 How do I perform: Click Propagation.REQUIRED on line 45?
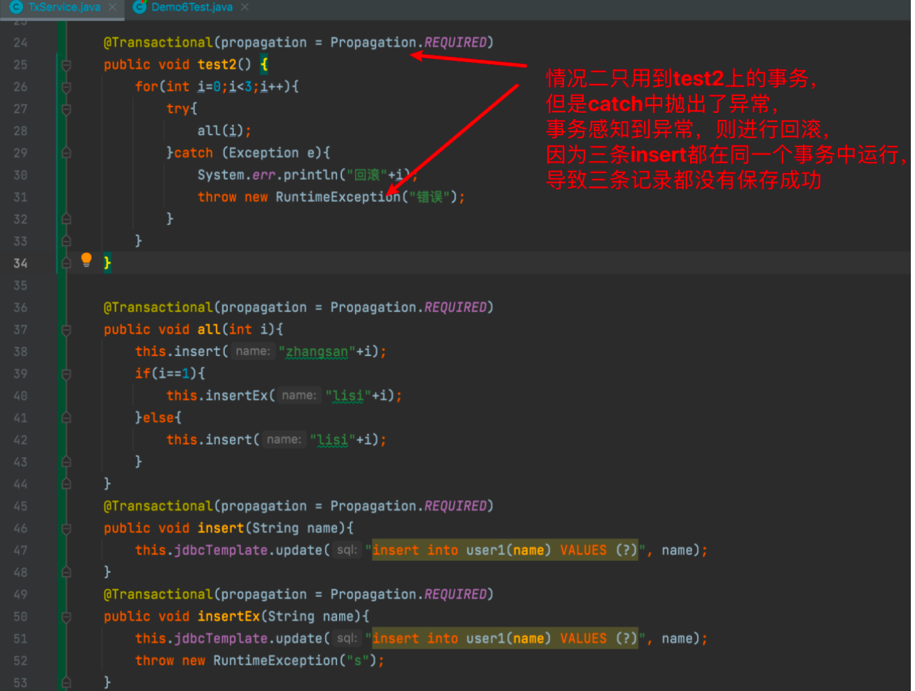[x=408, y=506]
